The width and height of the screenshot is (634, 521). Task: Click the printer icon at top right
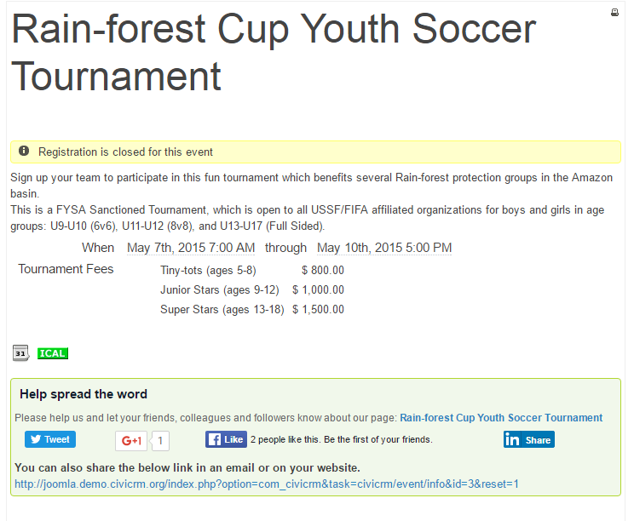coord(614,12)
